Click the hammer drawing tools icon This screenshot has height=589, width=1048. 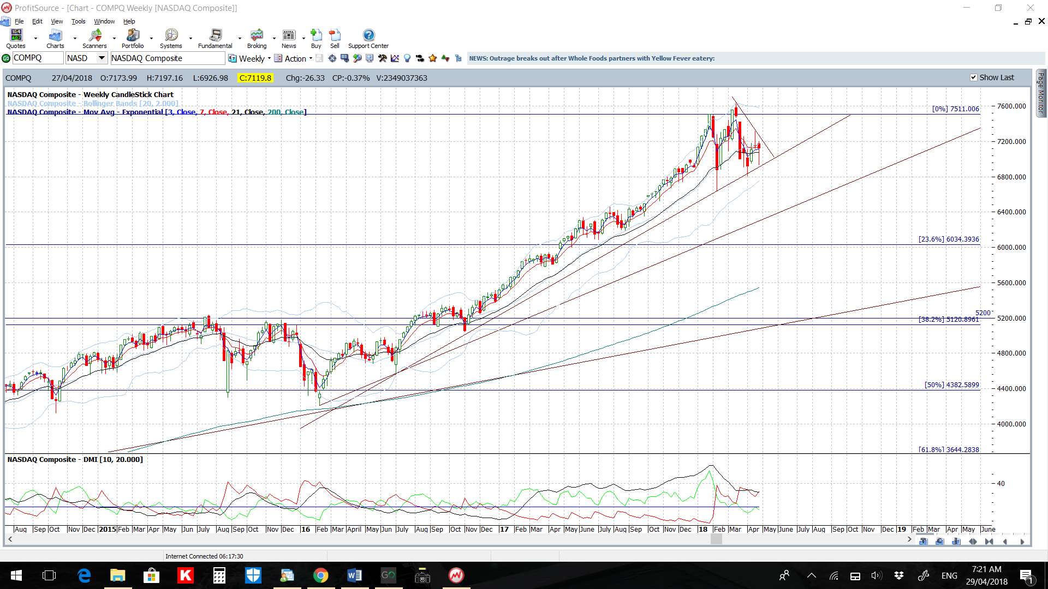(x=383, y=58)
